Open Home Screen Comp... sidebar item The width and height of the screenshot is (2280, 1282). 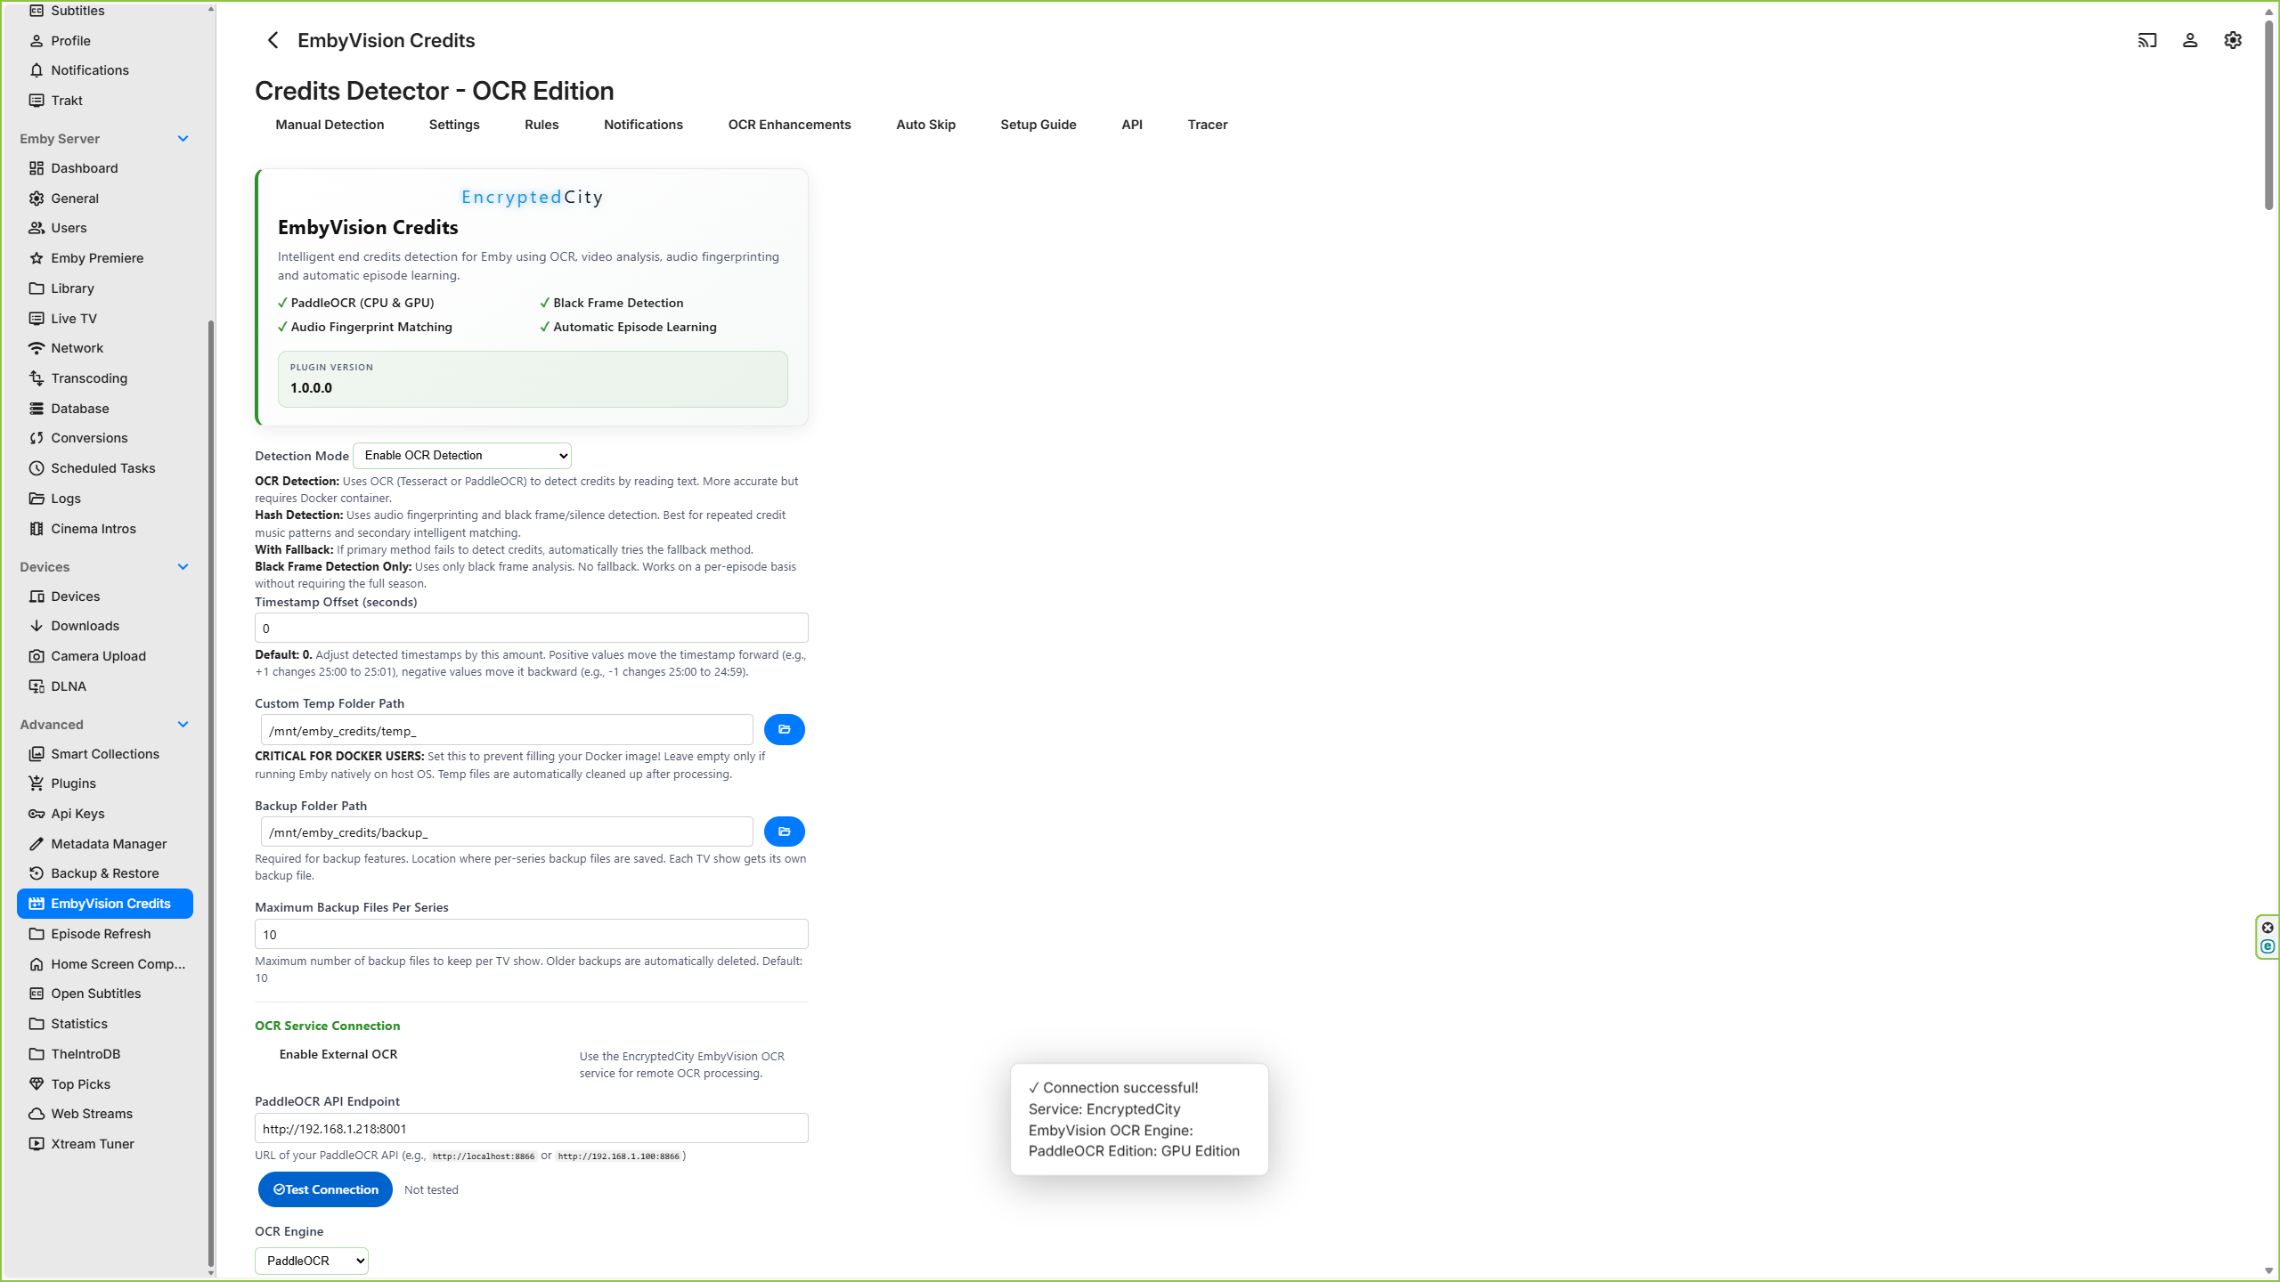click(x=105, y=964)
